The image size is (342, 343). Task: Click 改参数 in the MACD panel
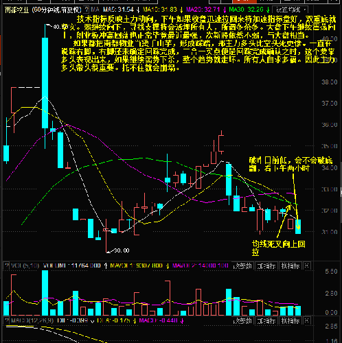pyautogui.click(x=242, y=321)
